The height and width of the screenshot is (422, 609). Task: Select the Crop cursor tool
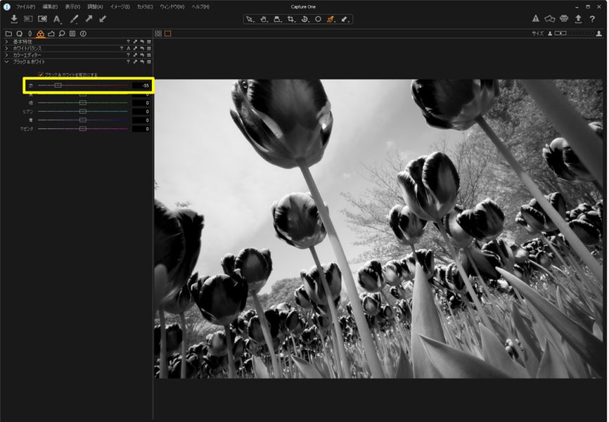[x=291, y=19]
